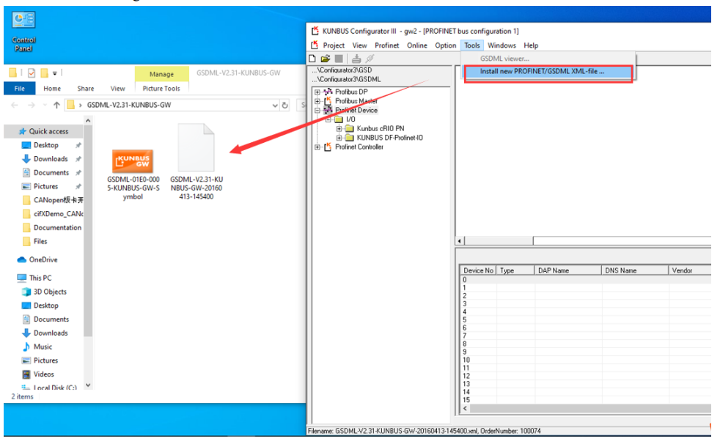
Task: Click the sidebar scroll down arrow
Action: point(88,385)
